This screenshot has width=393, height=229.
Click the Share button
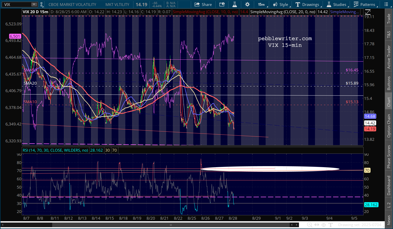[203, 4]
